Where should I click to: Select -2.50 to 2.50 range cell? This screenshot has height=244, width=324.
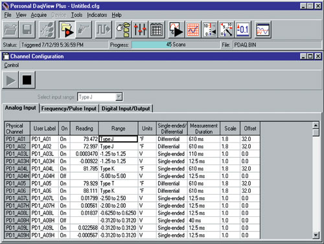118,198
